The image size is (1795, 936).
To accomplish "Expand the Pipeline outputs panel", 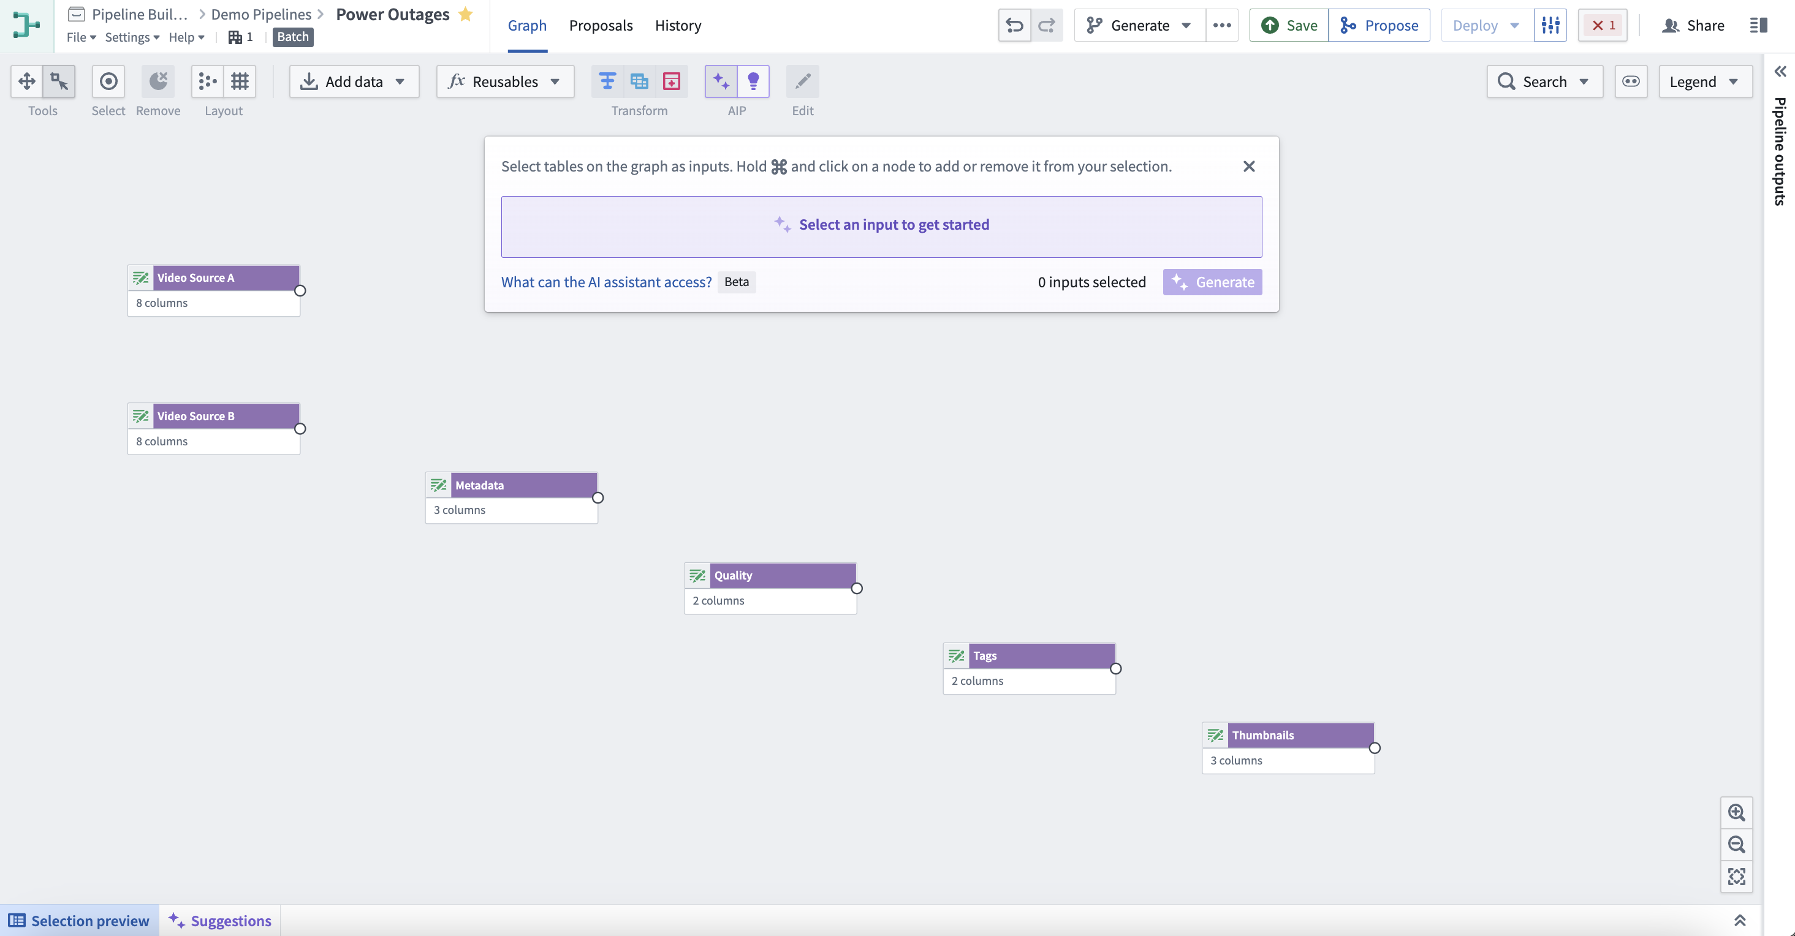I will click(1780, 71).
